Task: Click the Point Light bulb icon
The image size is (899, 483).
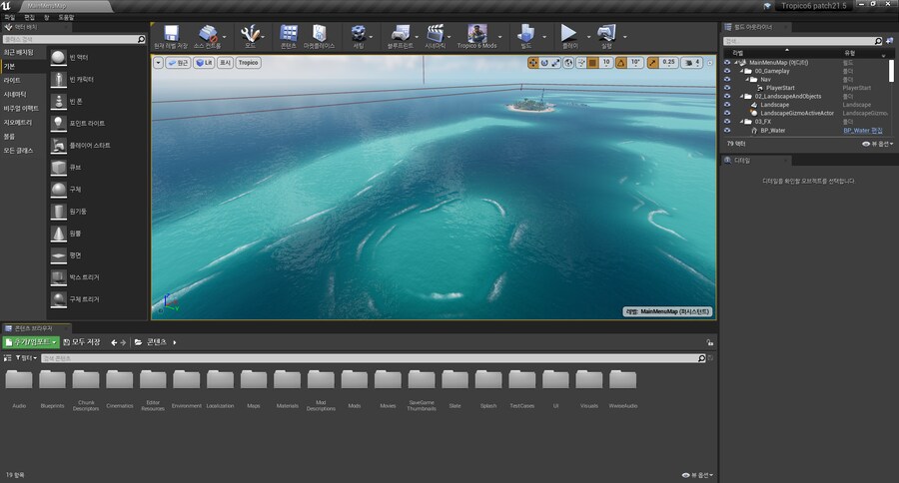Action: pos(59,123)
